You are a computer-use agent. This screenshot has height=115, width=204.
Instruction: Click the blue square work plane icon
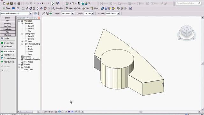tap(13, 8)
